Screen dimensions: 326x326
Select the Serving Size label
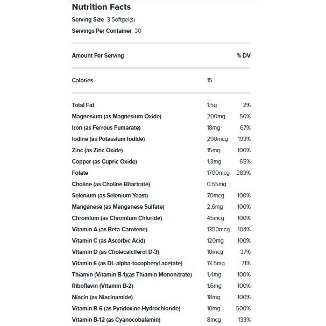tap(88, 19)
